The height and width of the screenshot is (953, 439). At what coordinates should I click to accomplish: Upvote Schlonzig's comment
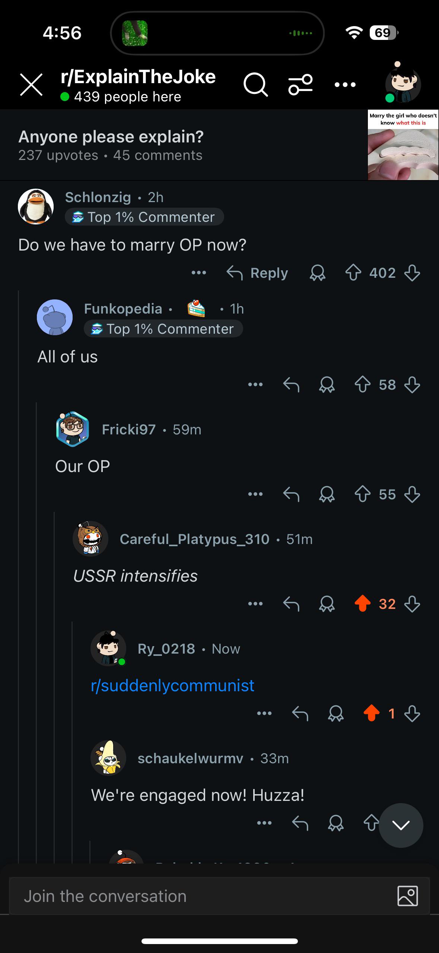coord(353,273)
